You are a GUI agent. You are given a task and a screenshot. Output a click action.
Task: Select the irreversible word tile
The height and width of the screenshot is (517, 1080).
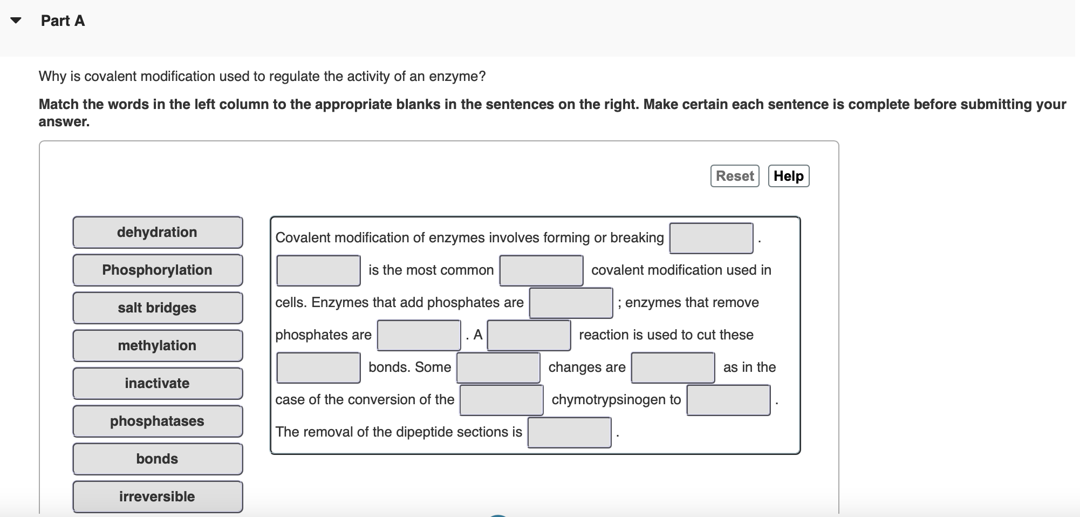pos(157,496)
